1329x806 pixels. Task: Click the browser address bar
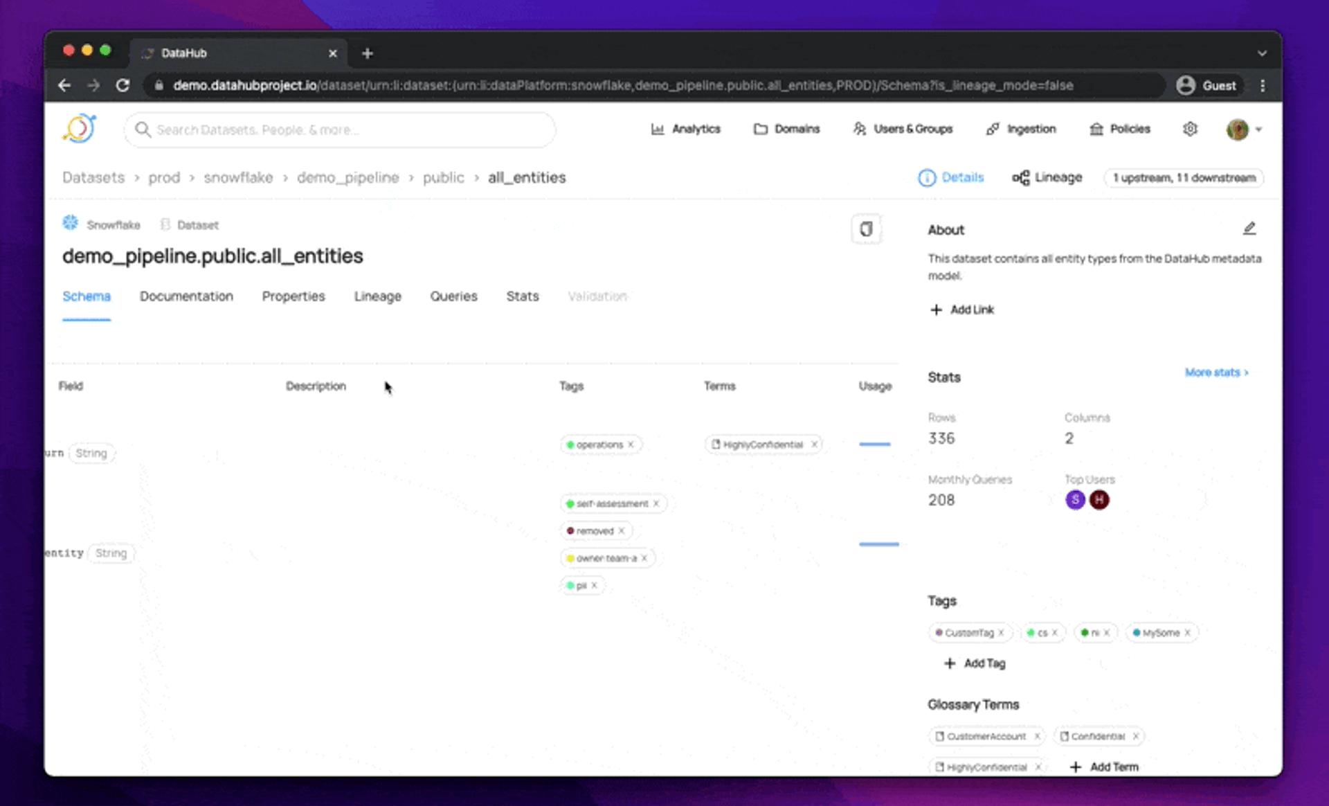coord(654,85)
